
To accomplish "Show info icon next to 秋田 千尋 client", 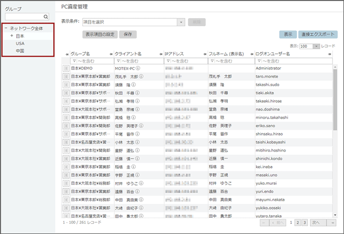I will tap(137, 93).
